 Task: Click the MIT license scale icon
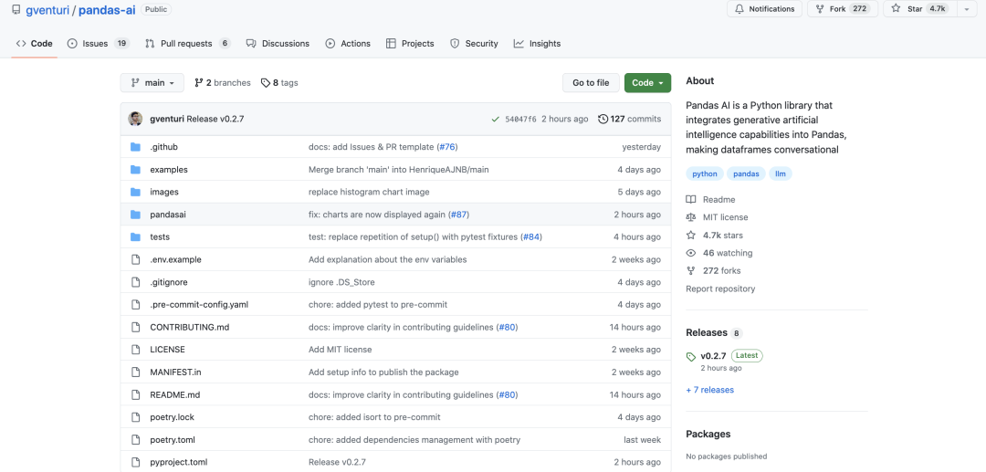click(x=691, y=217)
